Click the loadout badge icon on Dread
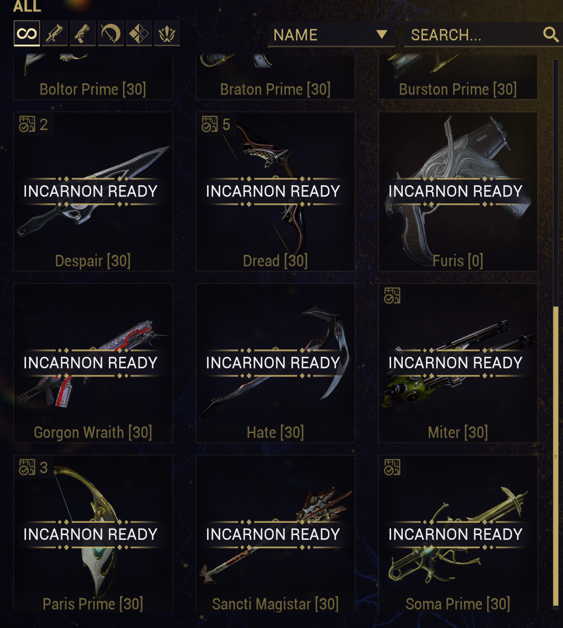 click(210, 124)
